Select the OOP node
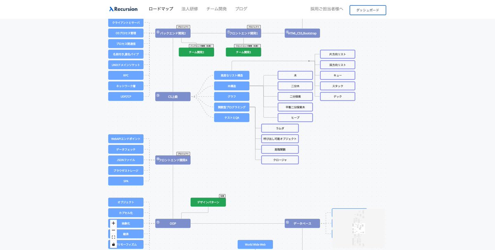Image resolution: width=495 pixels, height=250 pixels. click(173, 224)
